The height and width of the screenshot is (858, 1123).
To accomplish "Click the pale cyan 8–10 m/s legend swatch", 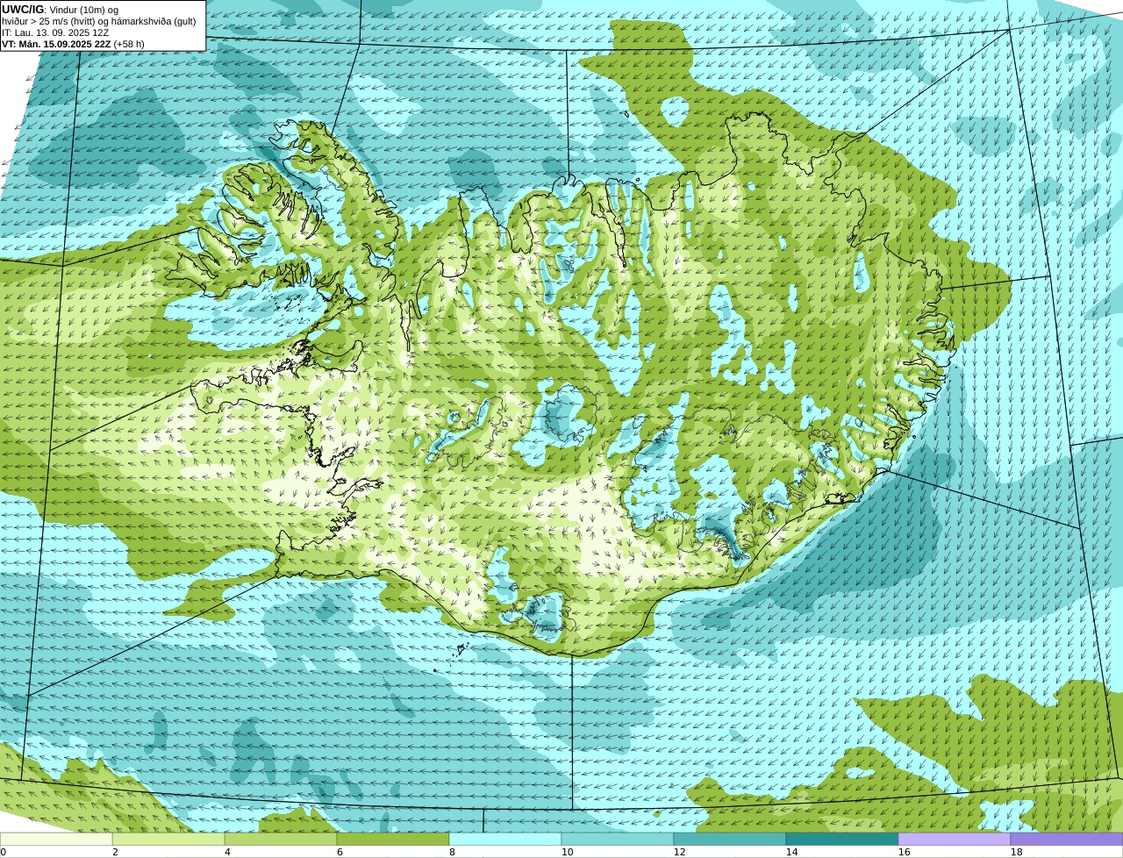I will tap(505, 840).
